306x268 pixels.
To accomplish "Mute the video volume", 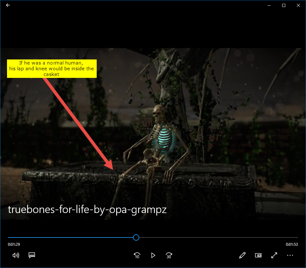I will (16, 255).
